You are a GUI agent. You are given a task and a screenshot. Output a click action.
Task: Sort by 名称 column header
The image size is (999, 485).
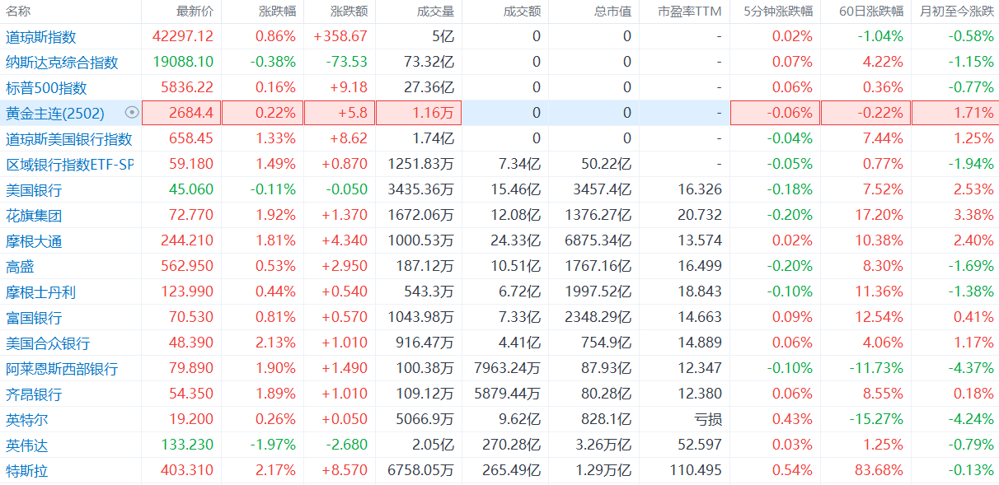tap(18, 12)
